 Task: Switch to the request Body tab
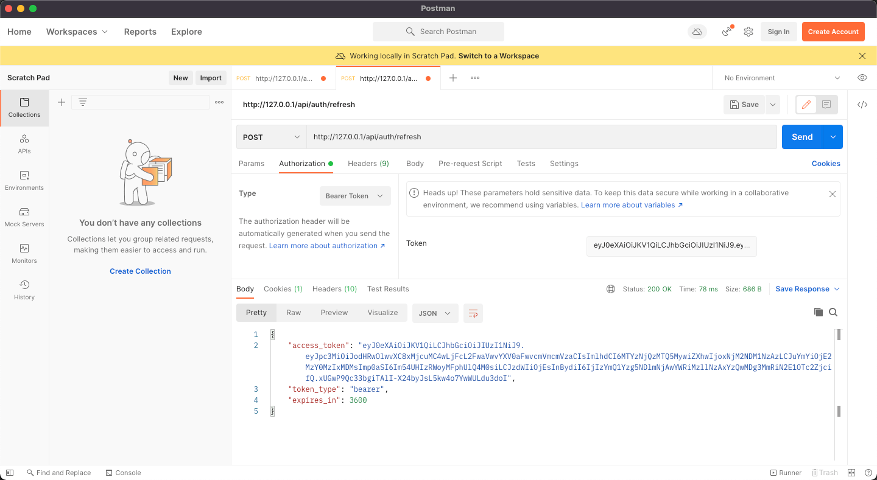(x=415, y=164)
